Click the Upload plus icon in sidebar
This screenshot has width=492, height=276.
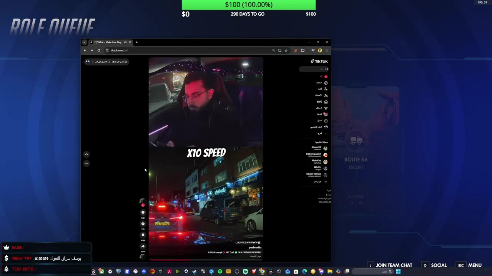coord(326,121)
